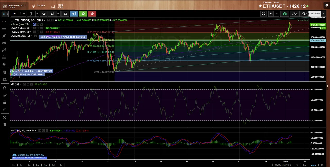The height and width of the screenshot is (167, 330).
Task: Save chart with cloud upload icon
Action: [x=304, y=14]
